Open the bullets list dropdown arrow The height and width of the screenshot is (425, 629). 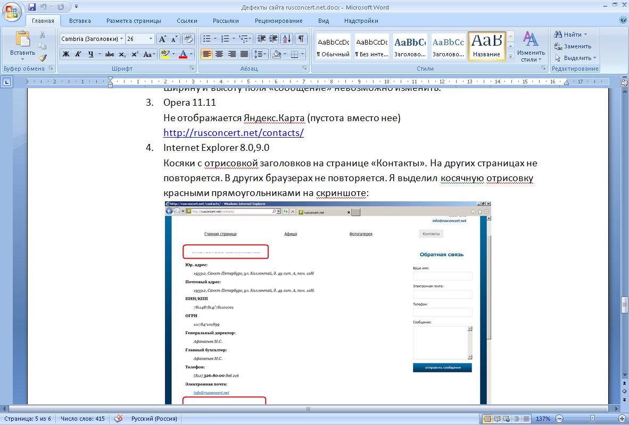pyautogui.click(x=216, y=39)
